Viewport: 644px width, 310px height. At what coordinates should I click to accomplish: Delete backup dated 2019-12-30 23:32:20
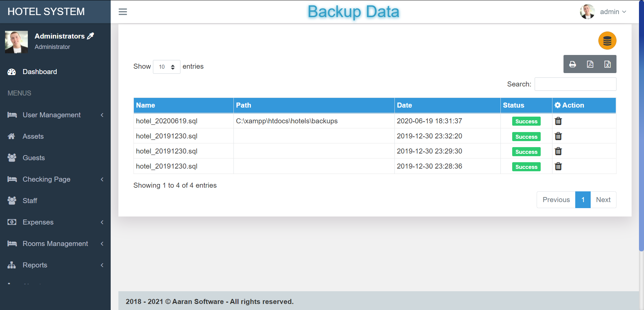pos(558,136)
